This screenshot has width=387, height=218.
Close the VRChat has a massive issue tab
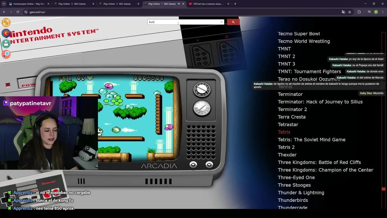tap(228, 4)
